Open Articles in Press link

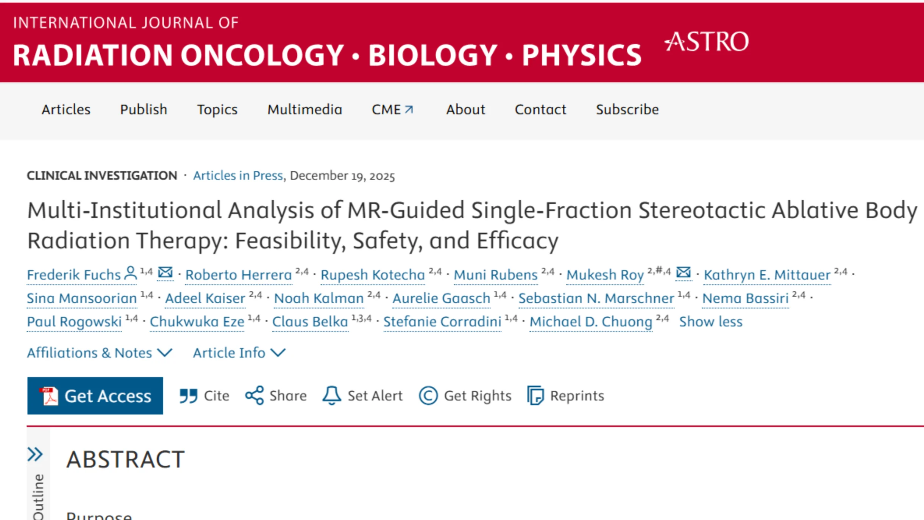[238, 175]
